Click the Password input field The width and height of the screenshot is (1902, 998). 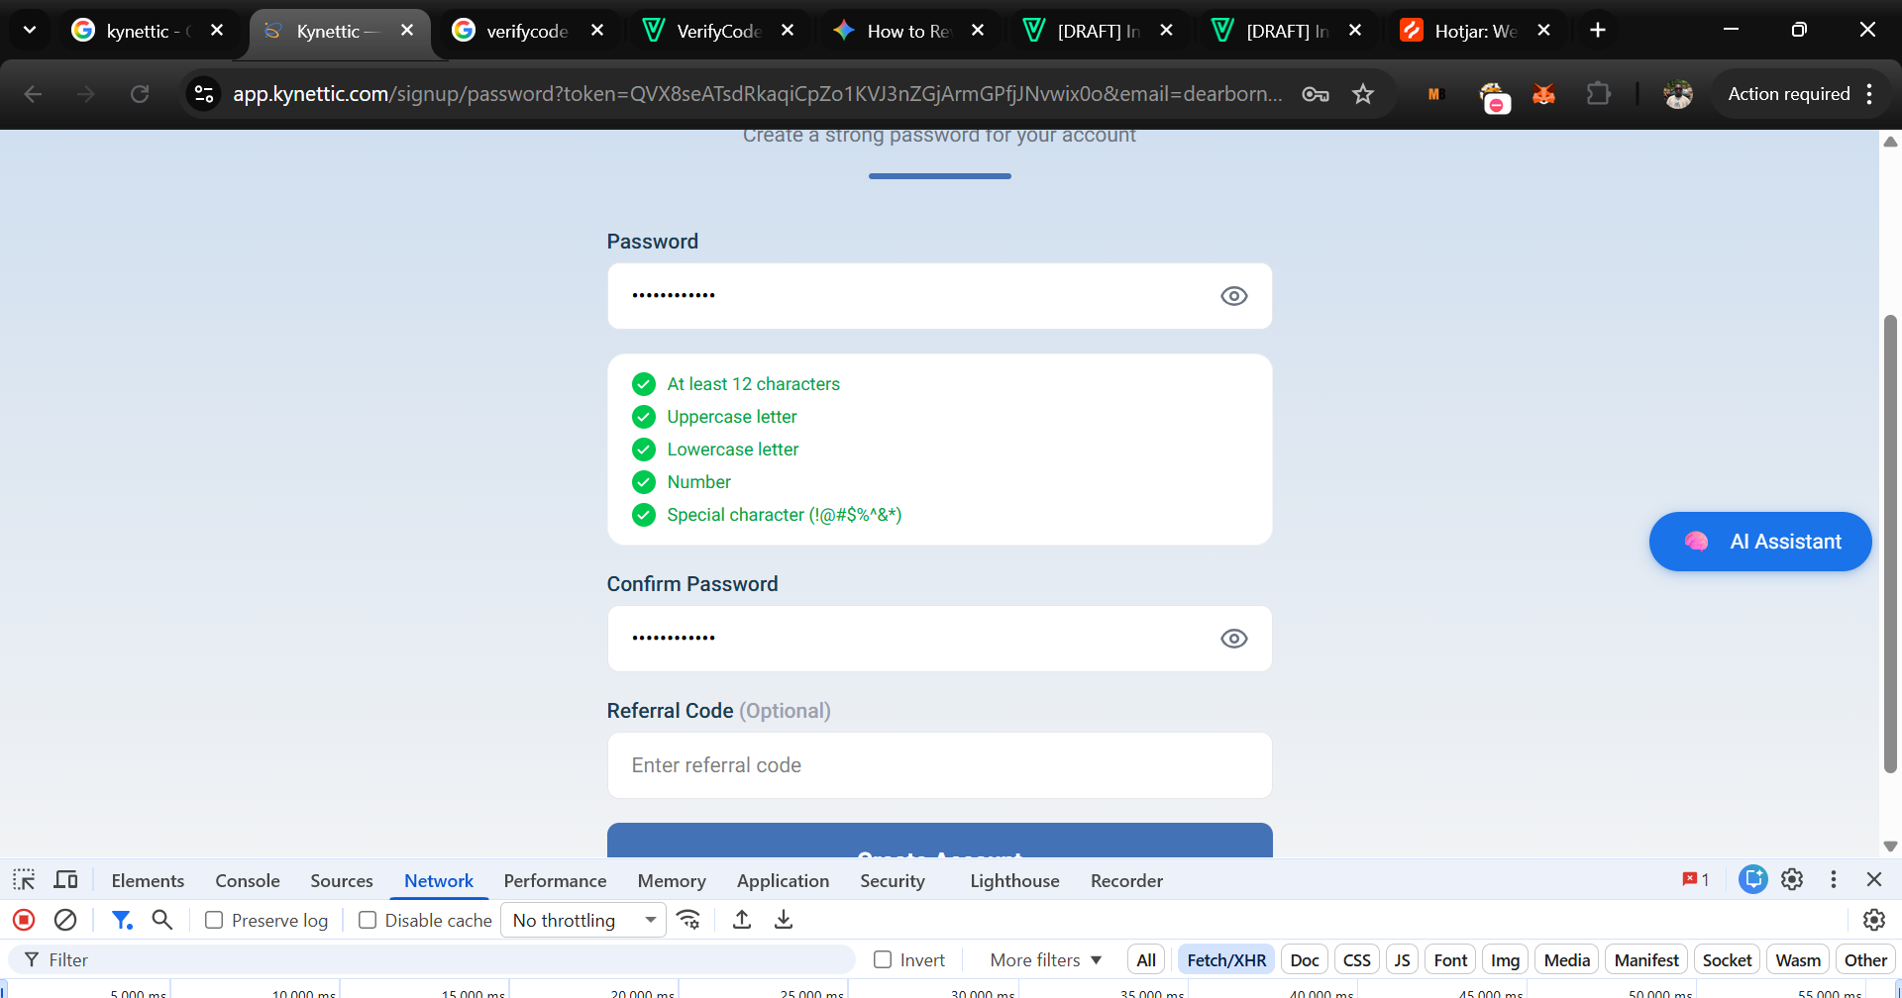pos(939,296)
